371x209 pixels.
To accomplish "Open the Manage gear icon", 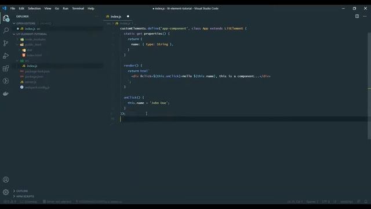I will (6, 192).
